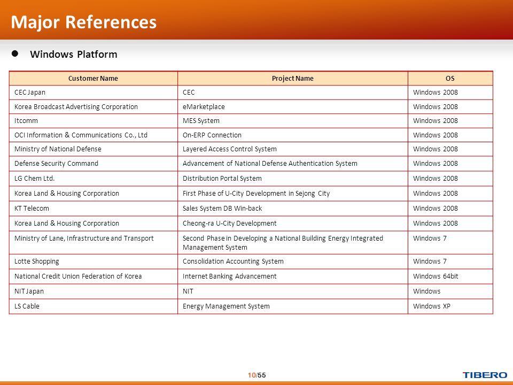The width and height of the screenshot is (513, 385).
Task: Click the 'Distribution Portal System' cell
Action: click(x=292, y=179)
